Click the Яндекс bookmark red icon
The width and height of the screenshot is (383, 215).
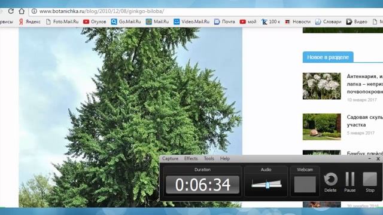tap(21, 21)
